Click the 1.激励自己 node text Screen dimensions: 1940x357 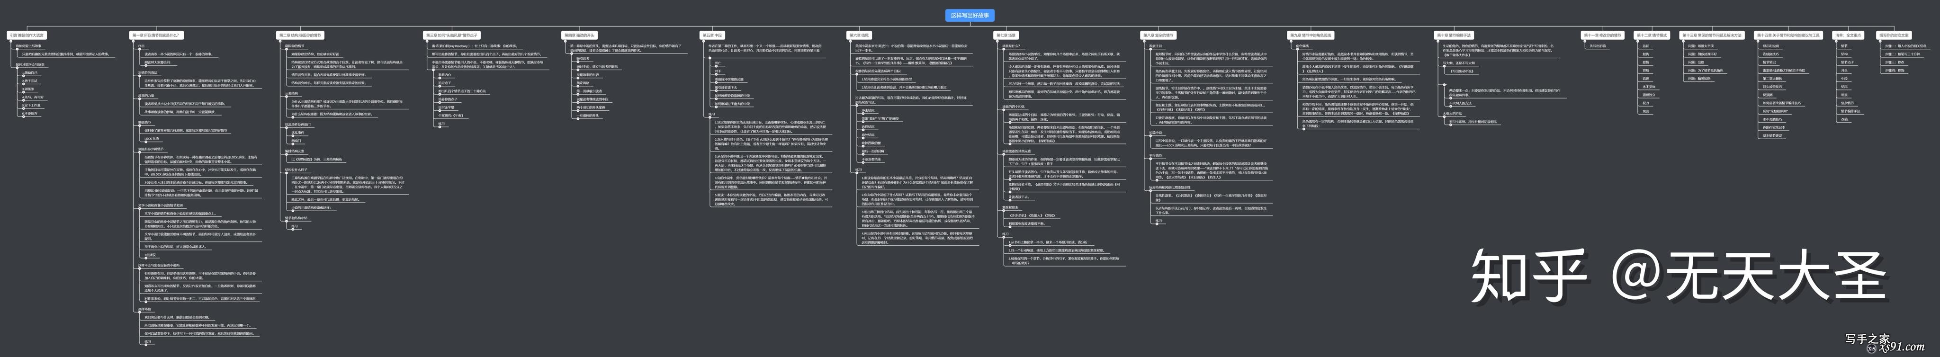[30, 73]
